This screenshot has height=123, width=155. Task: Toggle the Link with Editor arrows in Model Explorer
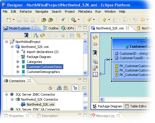pyautogui.click(x=79, y=35)
